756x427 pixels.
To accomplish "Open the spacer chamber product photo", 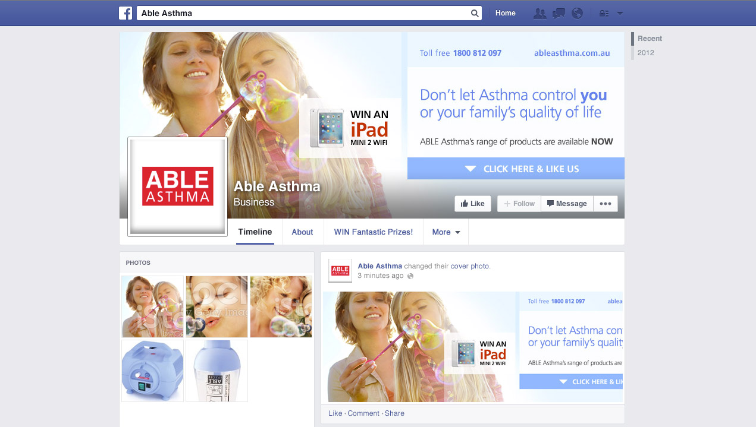I will [217, 371].
